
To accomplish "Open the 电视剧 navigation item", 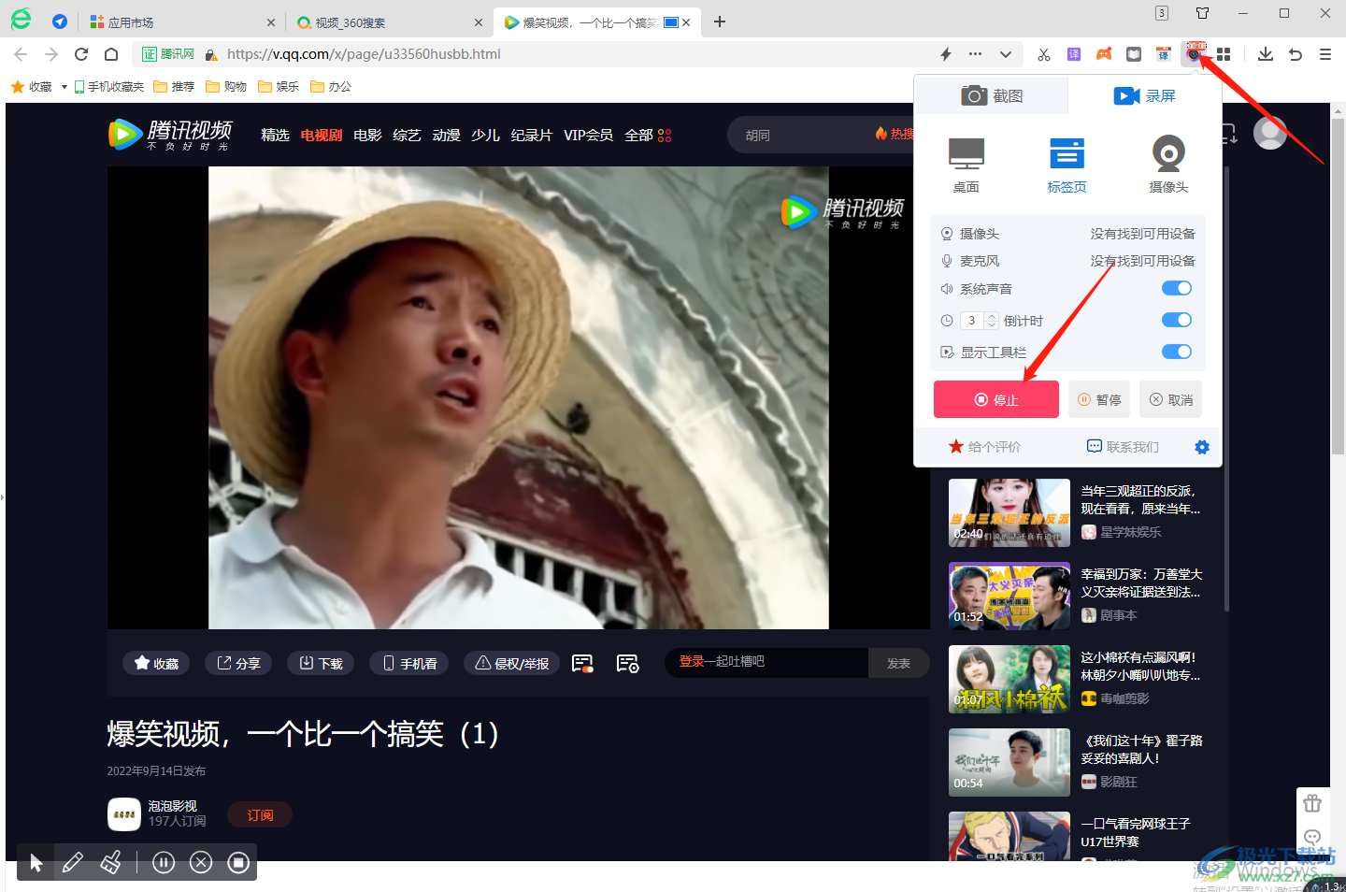I will click(x=322, y=136).
